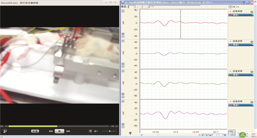Mute the player speaker icon
Image resolution: width=257 pixels, height=138 pixels.
pyautogui.click(x=96, y=131)
